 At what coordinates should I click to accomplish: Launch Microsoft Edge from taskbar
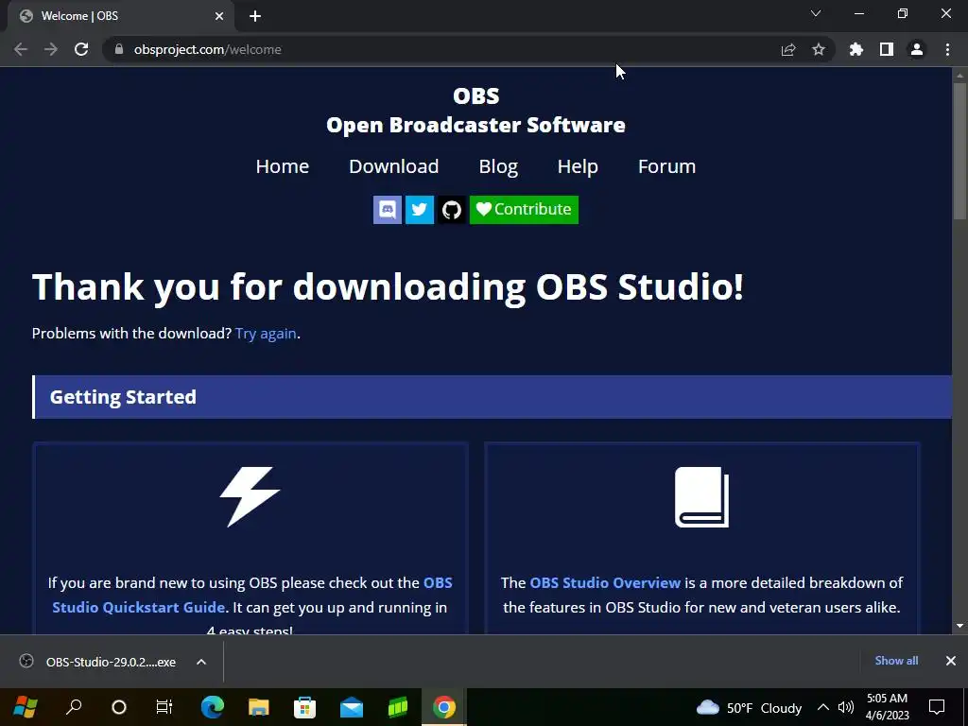click(213, 707)
